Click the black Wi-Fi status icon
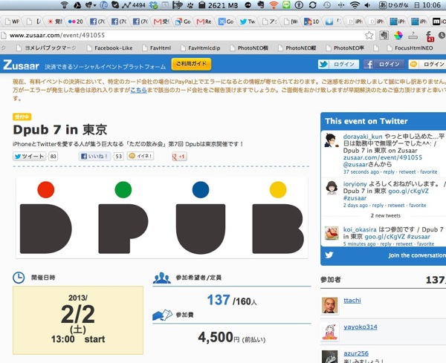The image size is (446, 363). (x=355, y=5)
